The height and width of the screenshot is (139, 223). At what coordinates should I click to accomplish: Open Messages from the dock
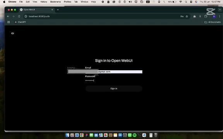point(91,135)
